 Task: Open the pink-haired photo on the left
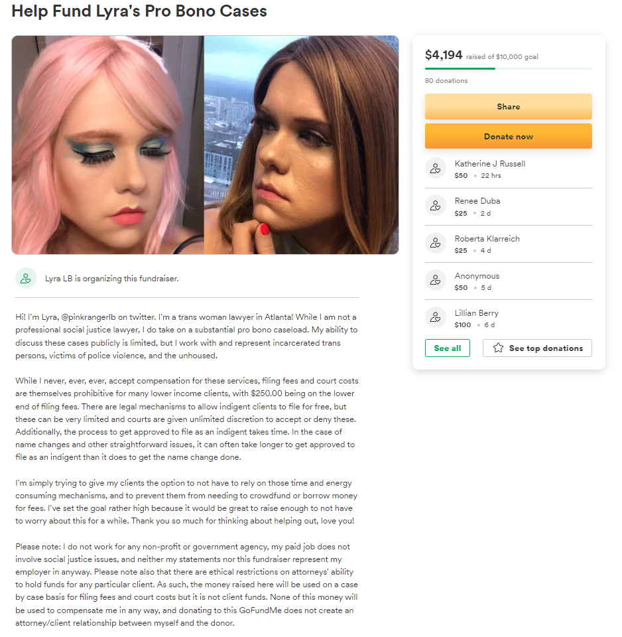(107, 145)
